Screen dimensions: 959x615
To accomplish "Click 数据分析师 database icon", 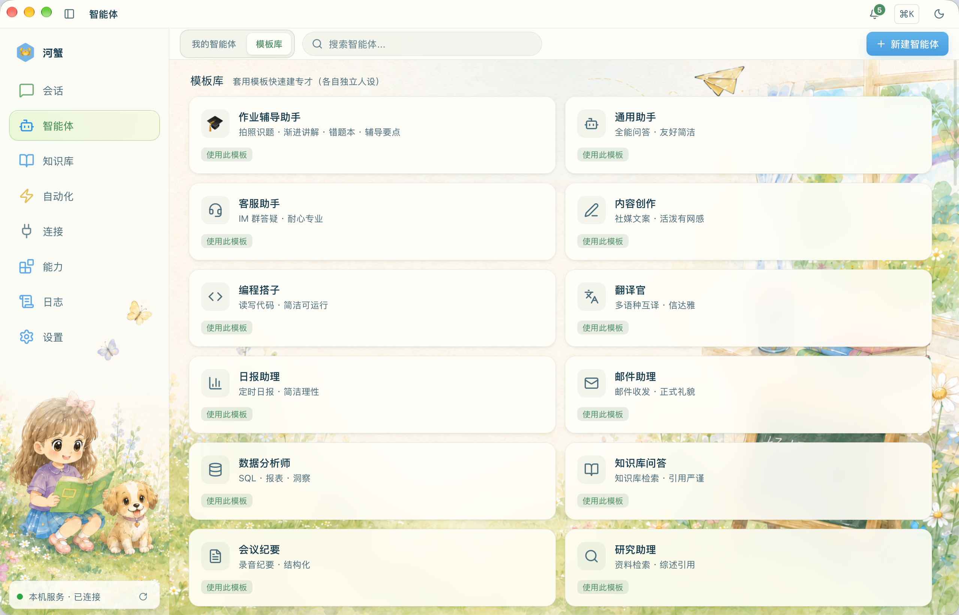I will click(x=215, y=470).
